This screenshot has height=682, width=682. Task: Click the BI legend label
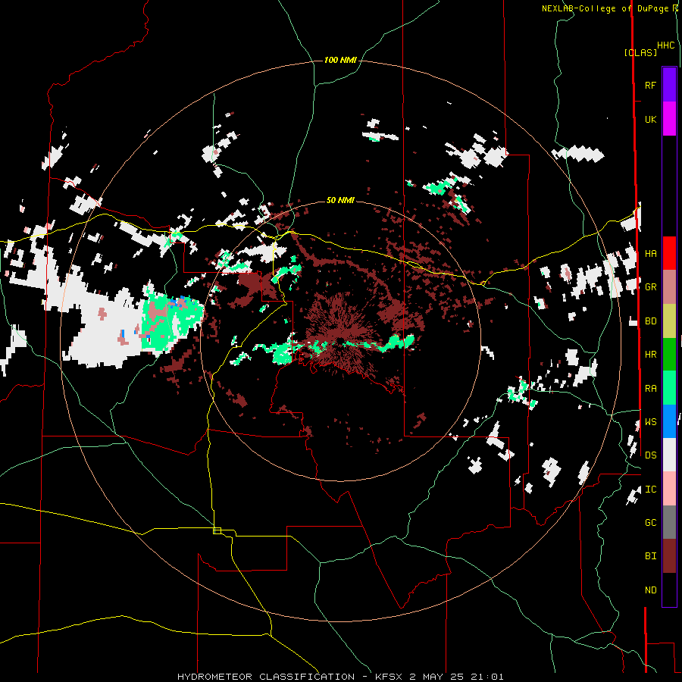(x=650, y=556)
